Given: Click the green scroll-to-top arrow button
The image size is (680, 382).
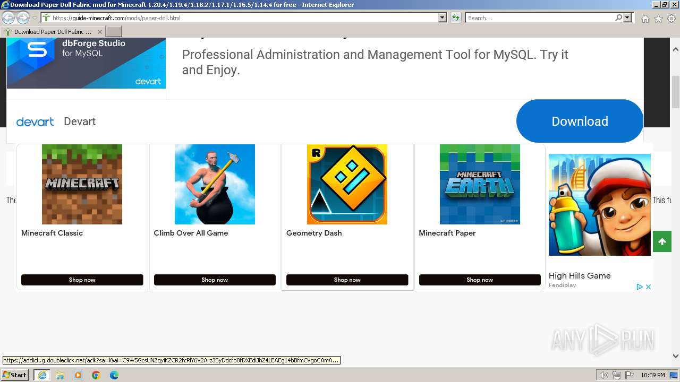Looking at the screenshot, I should click(x=662, y=242).
